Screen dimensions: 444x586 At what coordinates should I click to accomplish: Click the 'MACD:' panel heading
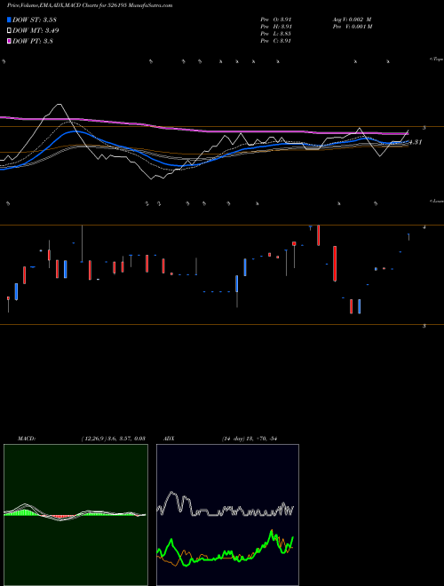[27, 439]
